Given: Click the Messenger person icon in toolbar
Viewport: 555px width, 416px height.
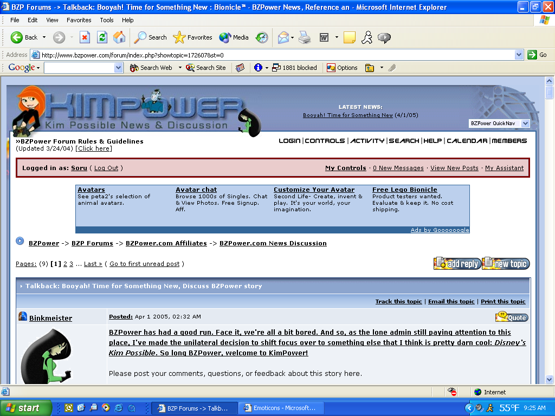Looking at the screenshot, I should (367, 37).
